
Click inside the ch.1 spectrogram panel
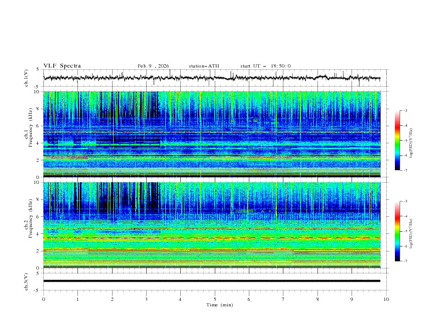pos(212,134)
